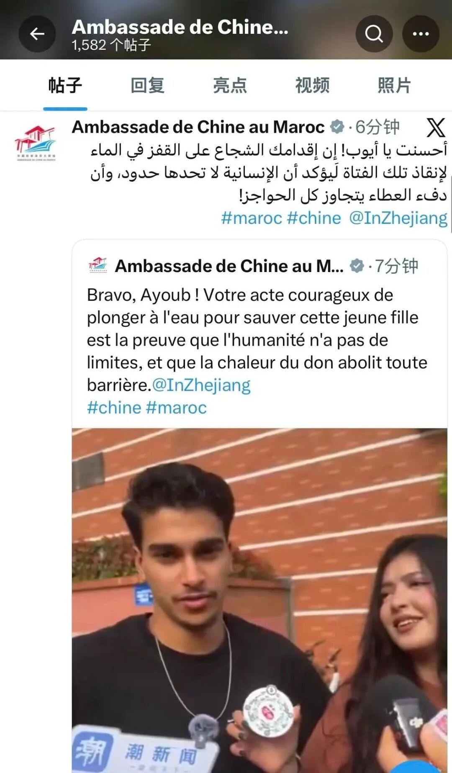452x773 pixels.
Task: Switch to the 亮点 tab
Action: (x=230, y=85)
